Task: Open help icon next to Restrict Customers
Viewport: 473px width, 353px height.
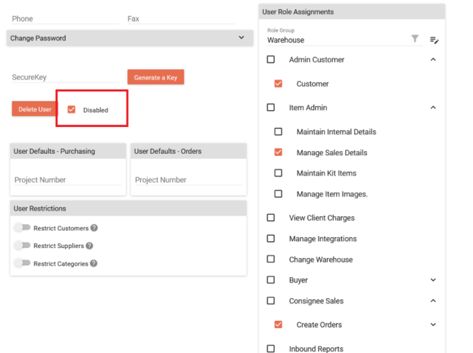Action: [94, 228]
